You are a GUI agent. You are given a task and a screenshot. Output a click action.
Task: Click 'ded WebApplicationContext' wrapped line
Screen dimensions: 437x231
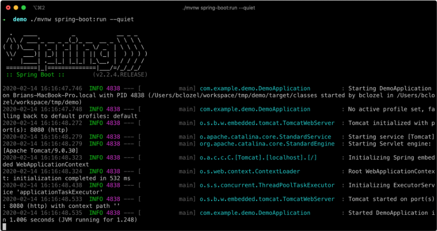point(46,164)
